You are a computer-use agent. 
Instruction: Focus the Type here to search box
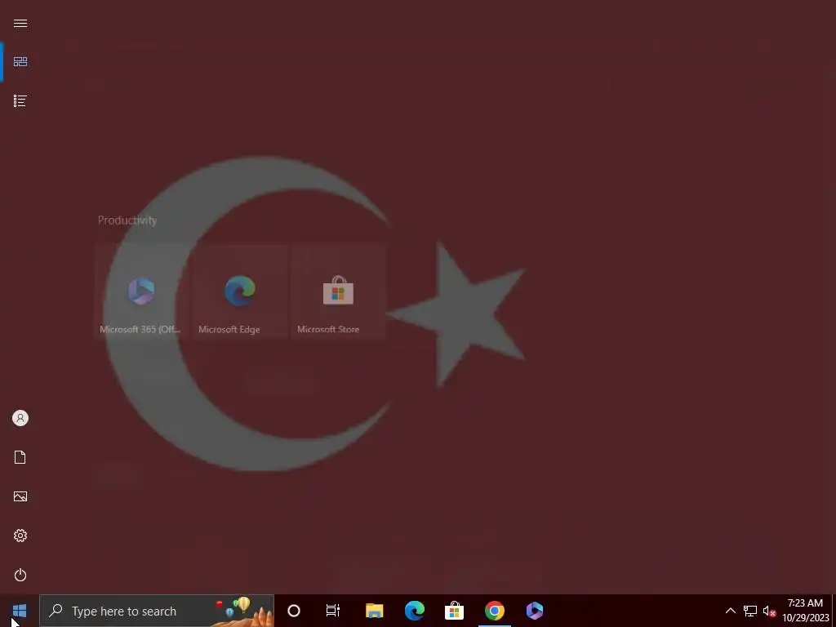coord(157,611)
